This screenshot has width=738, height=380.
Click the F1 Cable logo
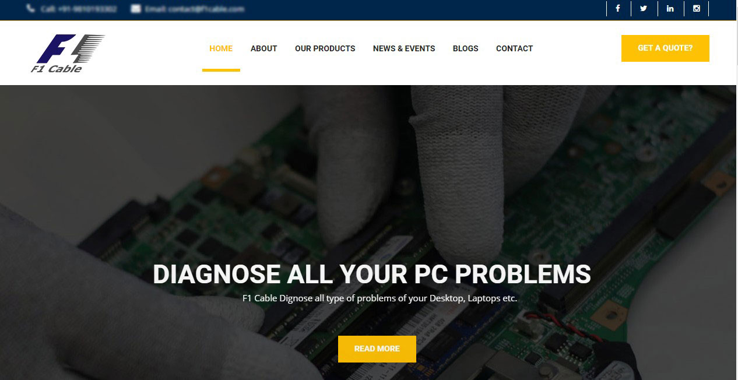click(68, 54)
